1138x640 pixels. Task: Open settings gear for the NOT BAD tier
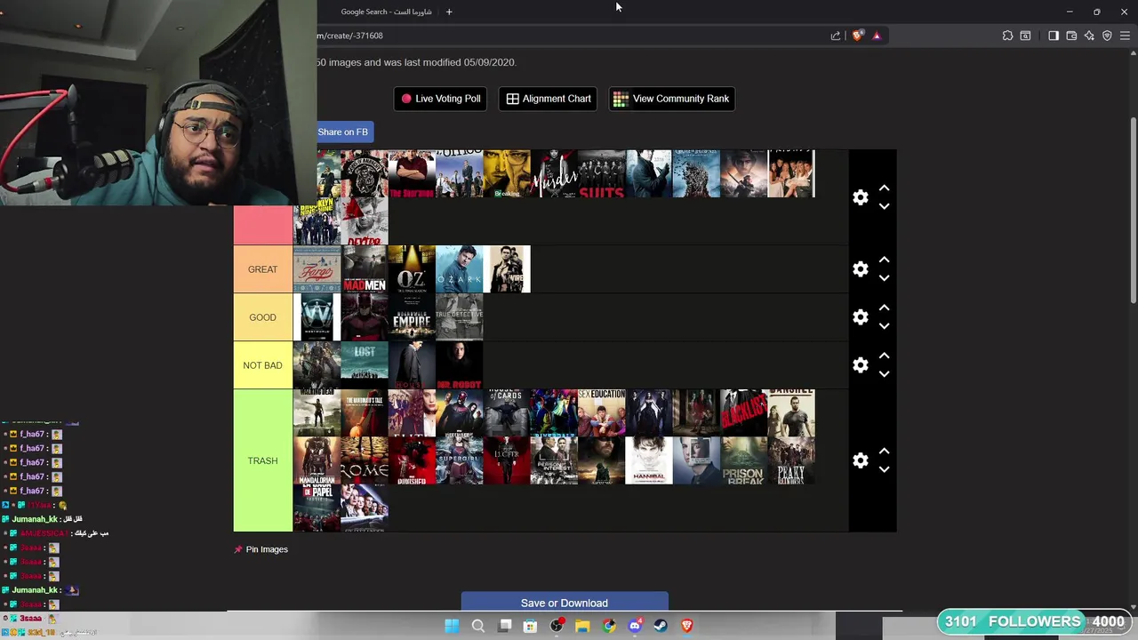(860, 365)
